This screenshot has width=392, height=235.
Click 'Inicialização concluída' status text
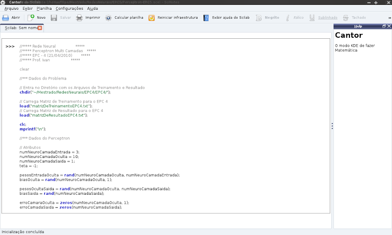(23, 232)
